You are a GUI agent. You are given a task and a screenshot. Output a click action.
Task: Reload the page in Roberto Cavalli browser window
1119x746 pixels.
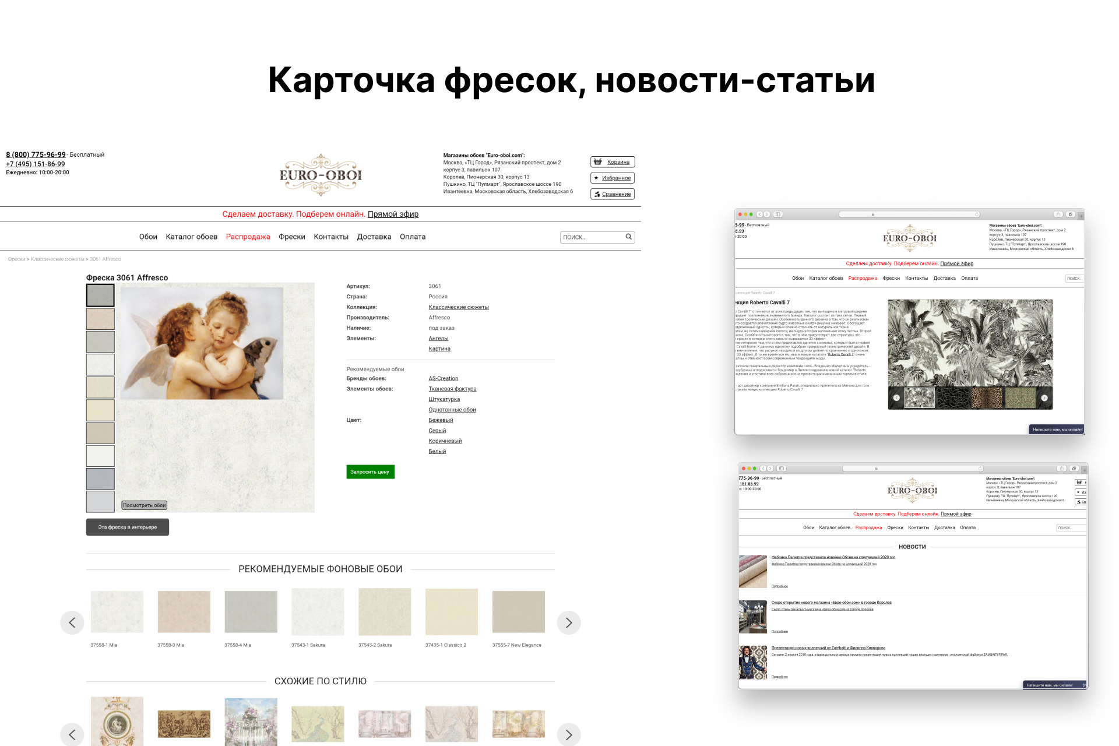(977, 214)
